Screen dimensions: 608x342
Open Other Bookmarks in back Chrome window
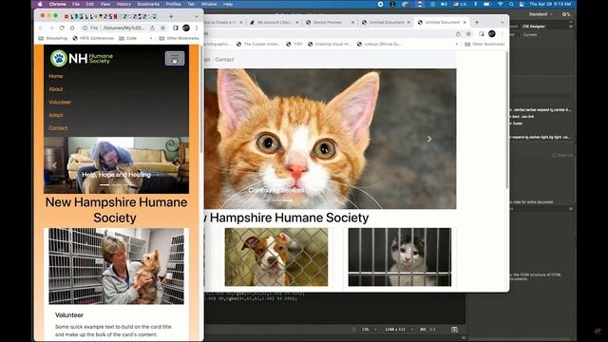pos(484,45)
